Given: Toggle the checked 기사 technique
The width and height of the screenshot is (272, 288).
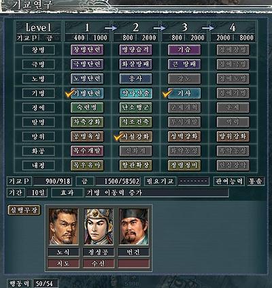Looking at the screenshot, I should pos(184,93).
